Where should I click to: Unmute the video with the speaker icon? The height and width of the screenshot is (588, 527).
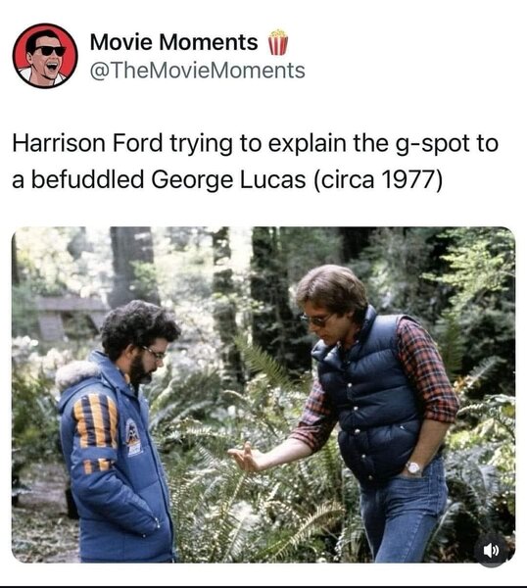491,550
